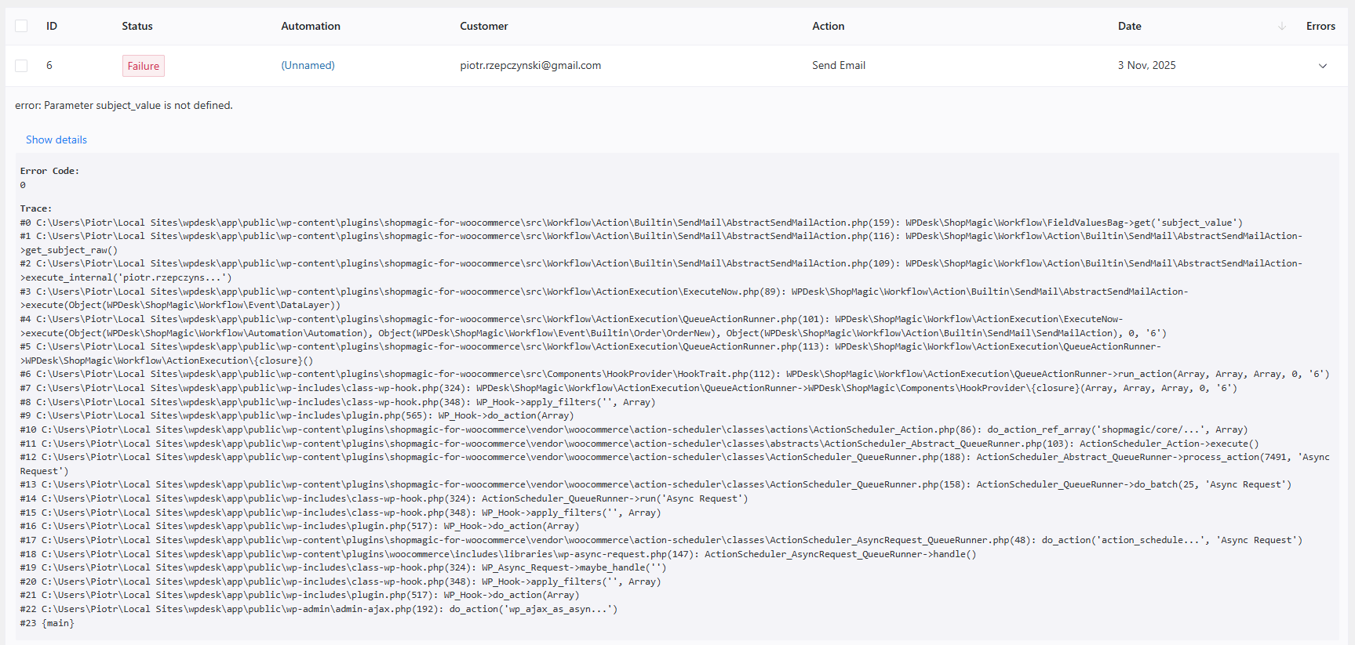The width and height of the screenshot is (1355, 645).
Task: Click the customer email piotr.rzepczynski@gmail.com
Action: click(530, 66)
